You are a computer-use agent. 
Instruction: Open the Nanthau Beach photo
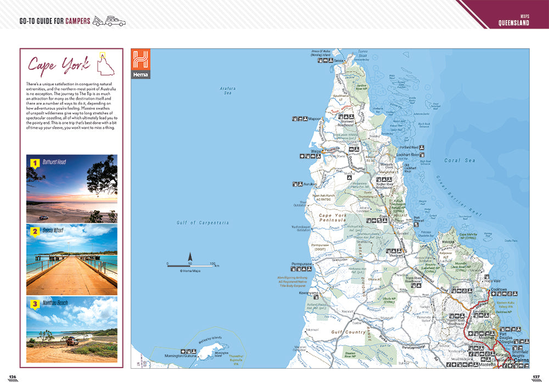point(72,330)
